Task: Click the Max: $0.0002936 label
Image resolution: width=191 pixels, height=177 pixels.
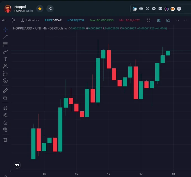Action: coord(102,20)
